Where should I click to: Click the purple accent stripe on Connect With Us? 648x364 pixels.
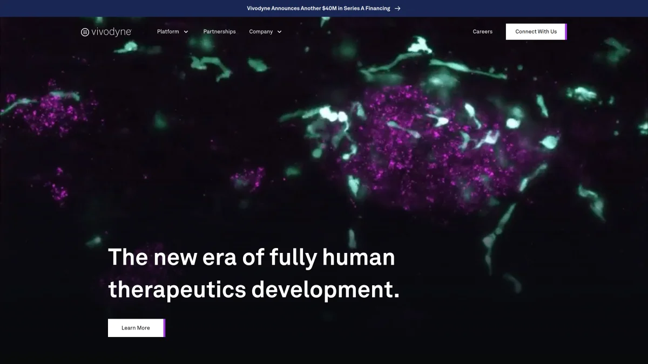(x=565, y=32)
